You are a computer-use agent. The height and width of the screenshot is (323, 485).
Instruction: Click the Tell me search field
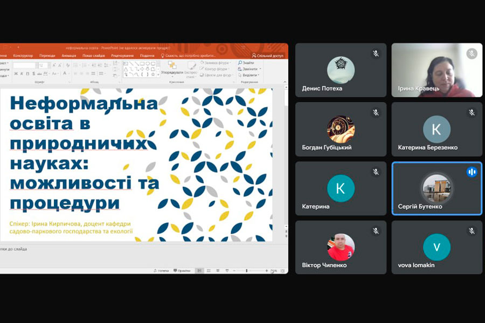click(x=188, y=55)
